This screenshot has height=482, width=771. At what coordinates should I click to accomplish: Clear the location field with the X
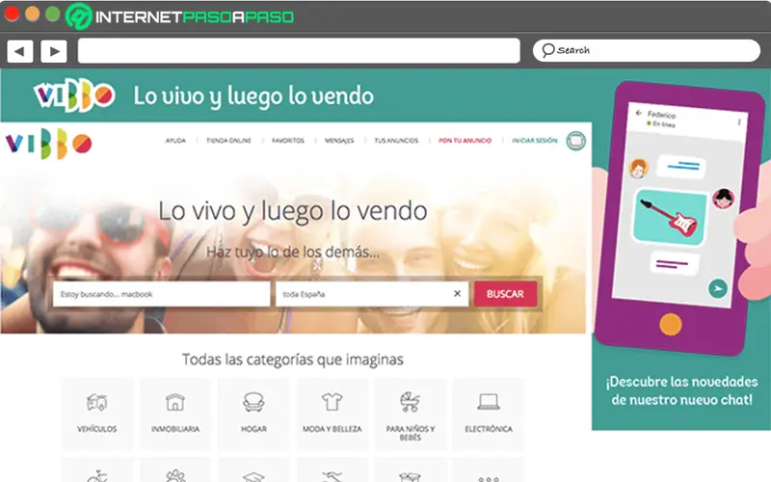point(457,294)
